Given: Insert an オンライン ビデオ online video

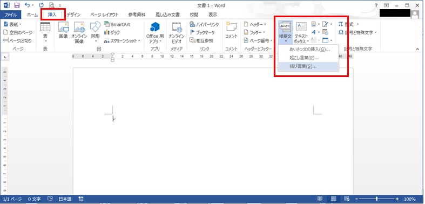Looking at the screenshot, I should (177, 32).
